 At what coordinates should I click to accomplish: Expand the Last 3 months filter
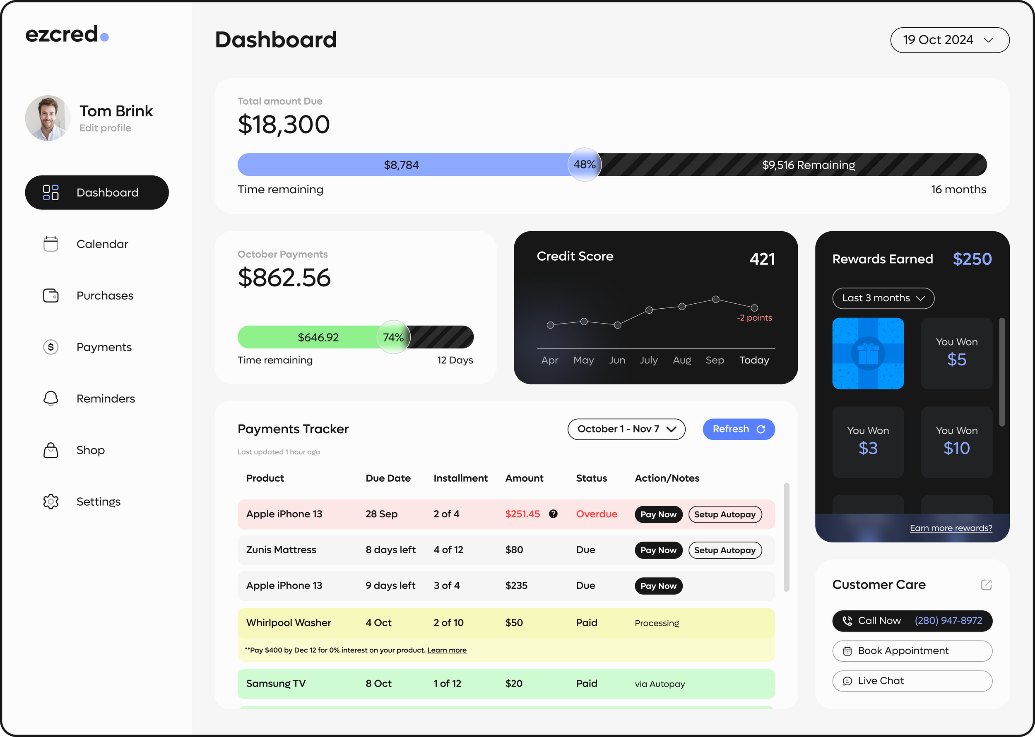pyautogui.click(x=883, y=298)
